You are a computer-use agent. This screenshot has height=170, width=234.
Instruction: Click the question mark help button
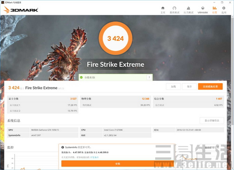(x=149, y=77)
